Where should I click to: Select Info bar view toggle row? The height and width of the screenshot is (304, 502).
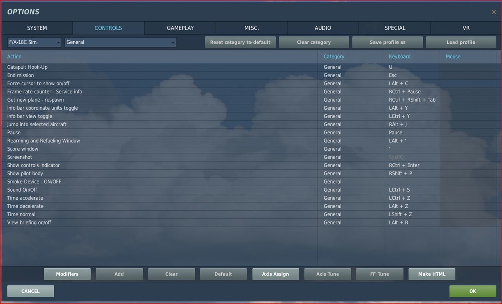pyautogui.click(x=159, y=116)
